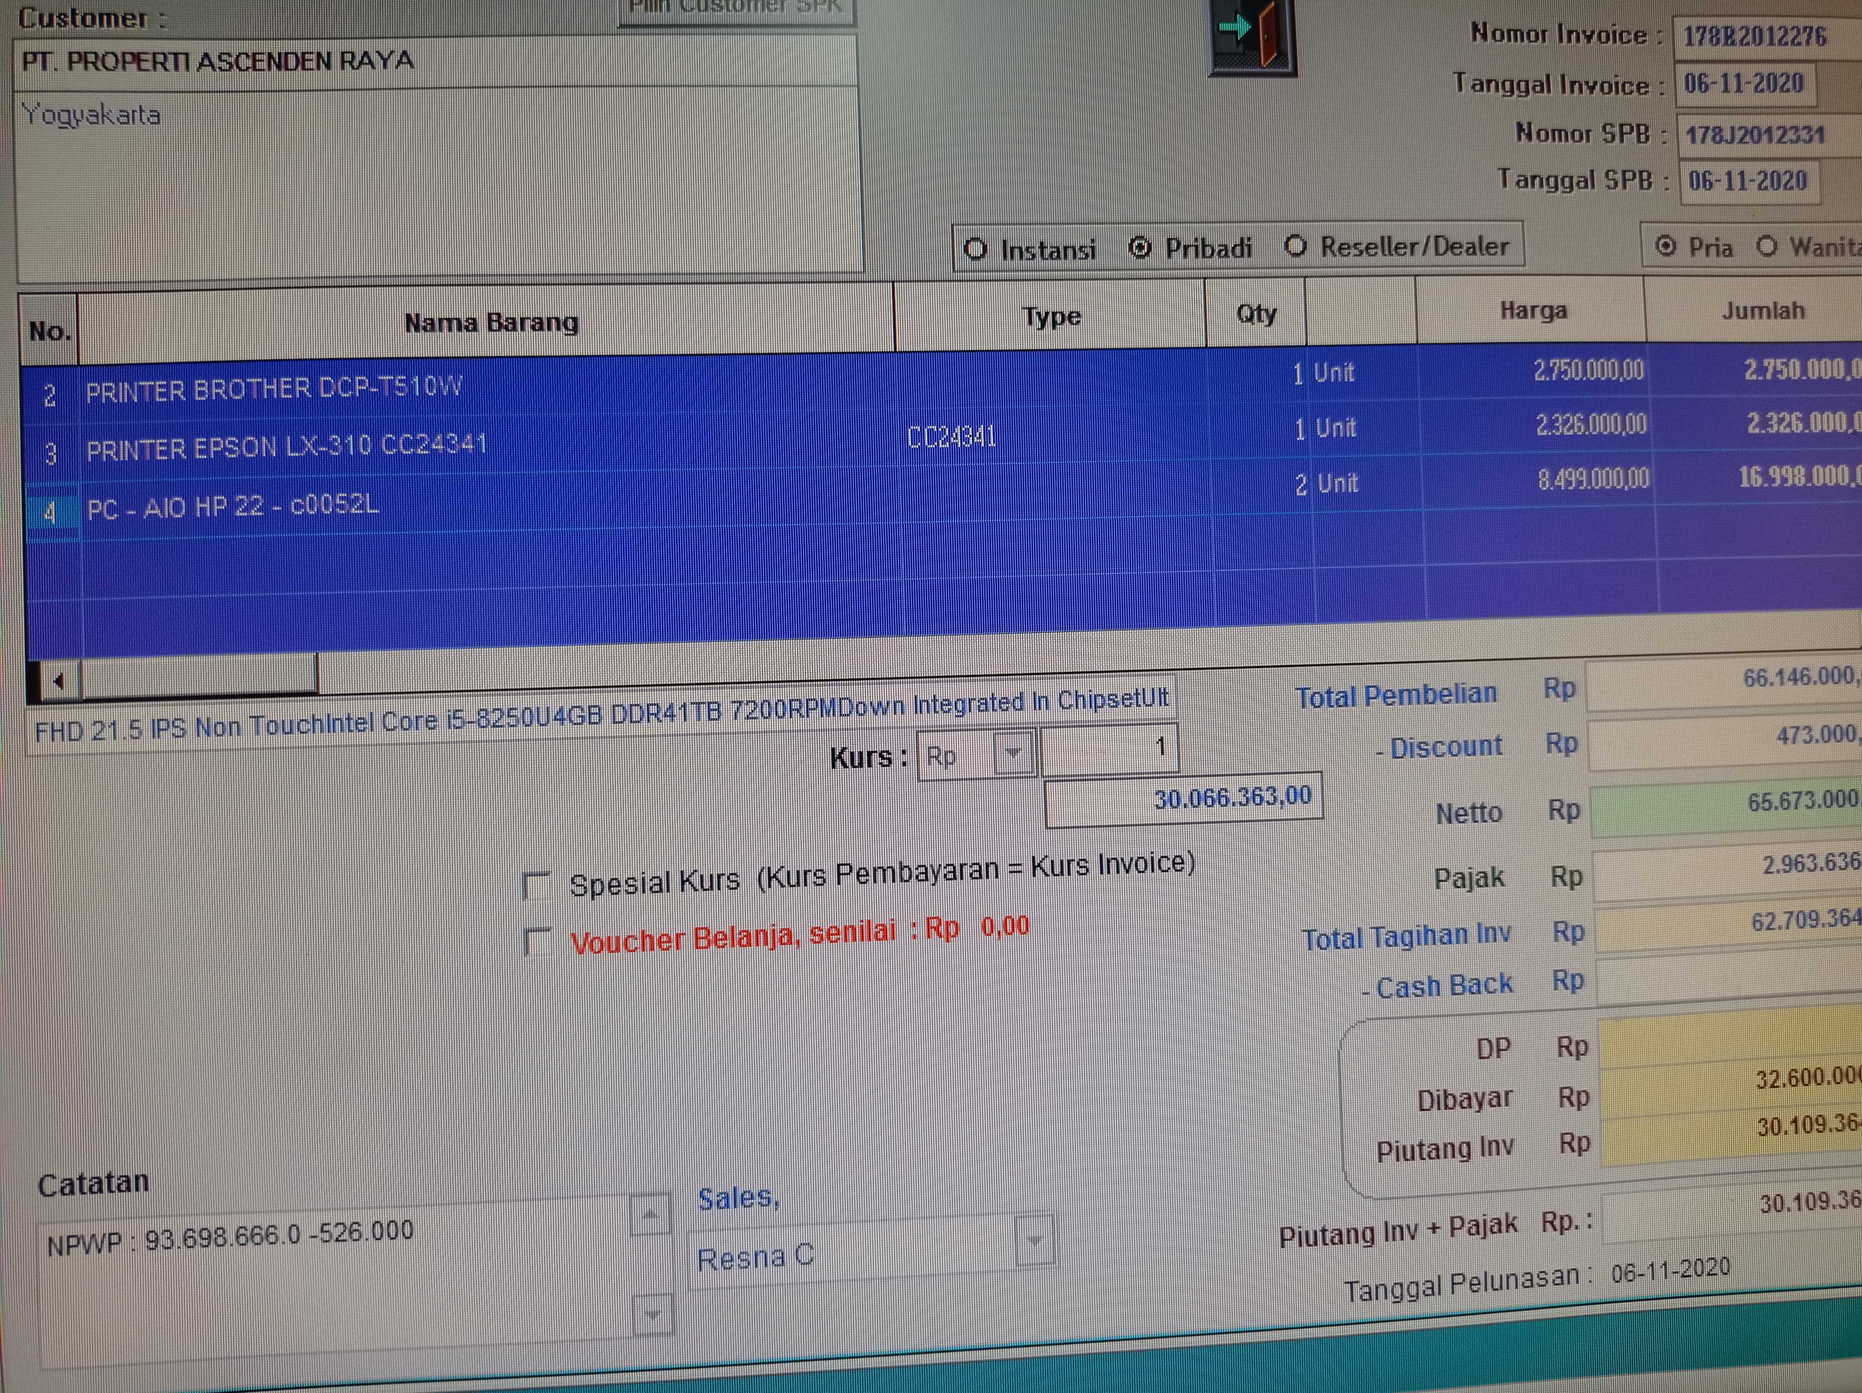Screen dimensions: 1862x1393
Task: Click the Harga column header
Action: [1532, 311]
